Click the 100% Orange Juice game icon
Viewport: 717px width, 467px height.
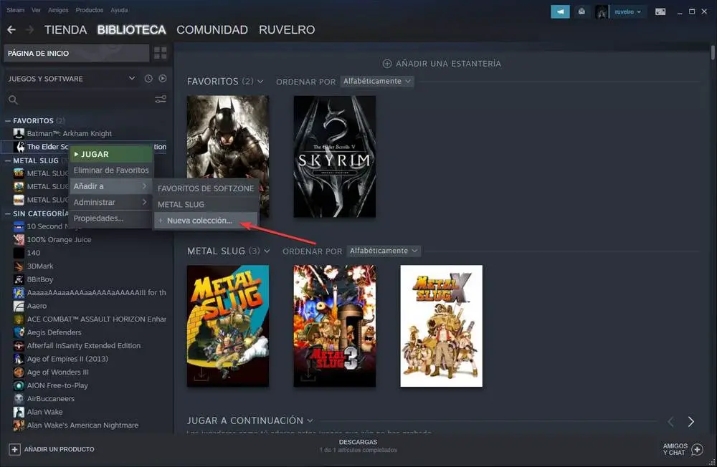(19, 239)
